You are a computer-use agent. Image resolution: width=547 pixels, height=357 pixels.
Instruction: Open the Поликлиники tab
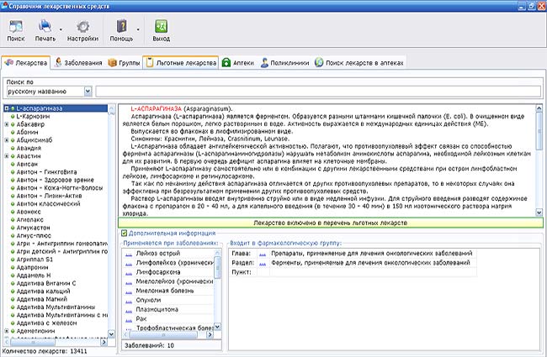[284, 63]
